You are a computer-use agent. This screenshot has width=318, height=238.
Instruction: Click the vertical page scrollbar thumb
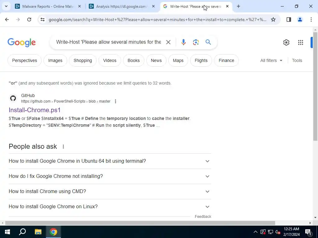coord(315,86)
